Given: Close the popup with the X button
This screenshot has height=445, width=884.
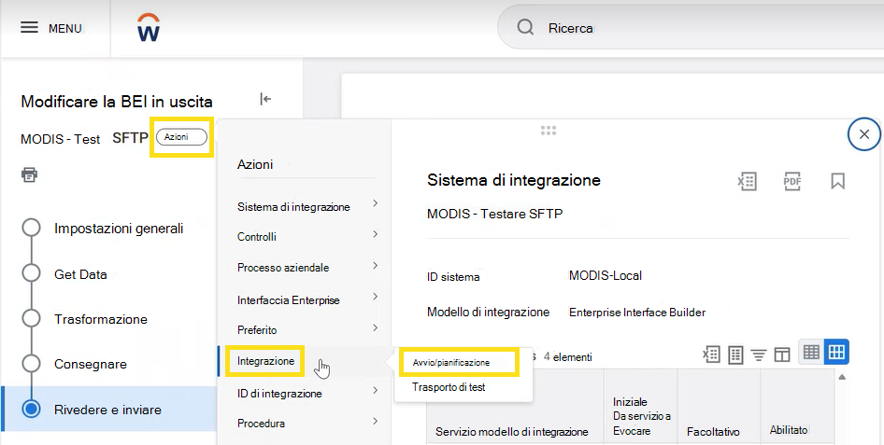Looking at the screenshot, I should point(863,134).
